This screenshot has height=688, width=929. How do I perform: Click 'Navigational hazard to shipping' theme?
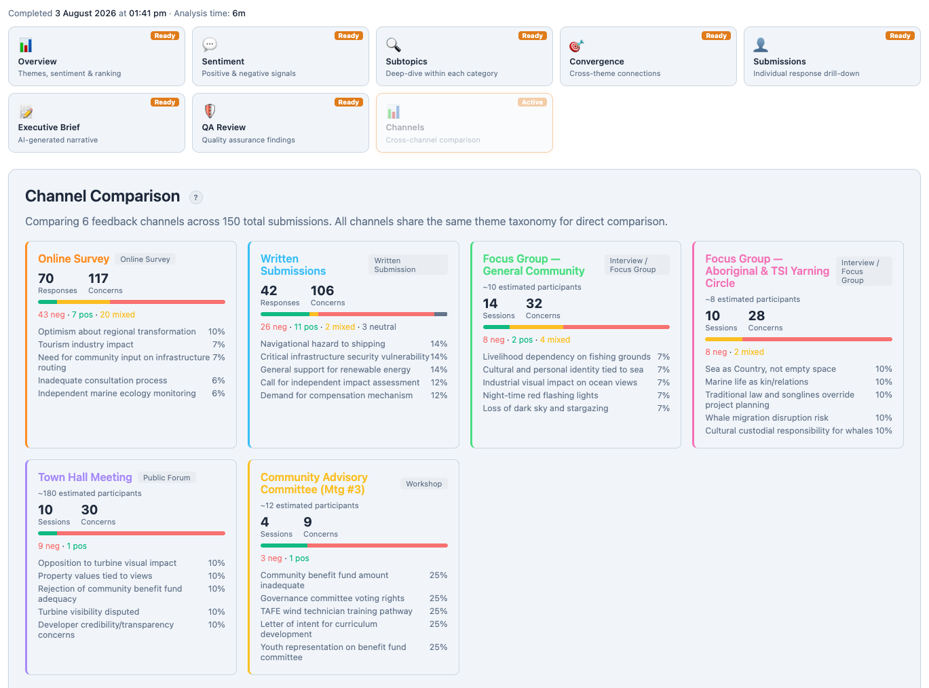coord(323,344)
